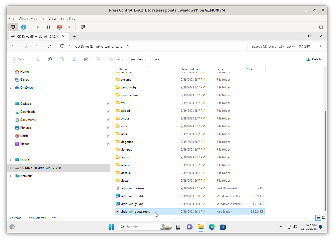Open Documents quick access folder
334x240 pixels.
(28, 120)
